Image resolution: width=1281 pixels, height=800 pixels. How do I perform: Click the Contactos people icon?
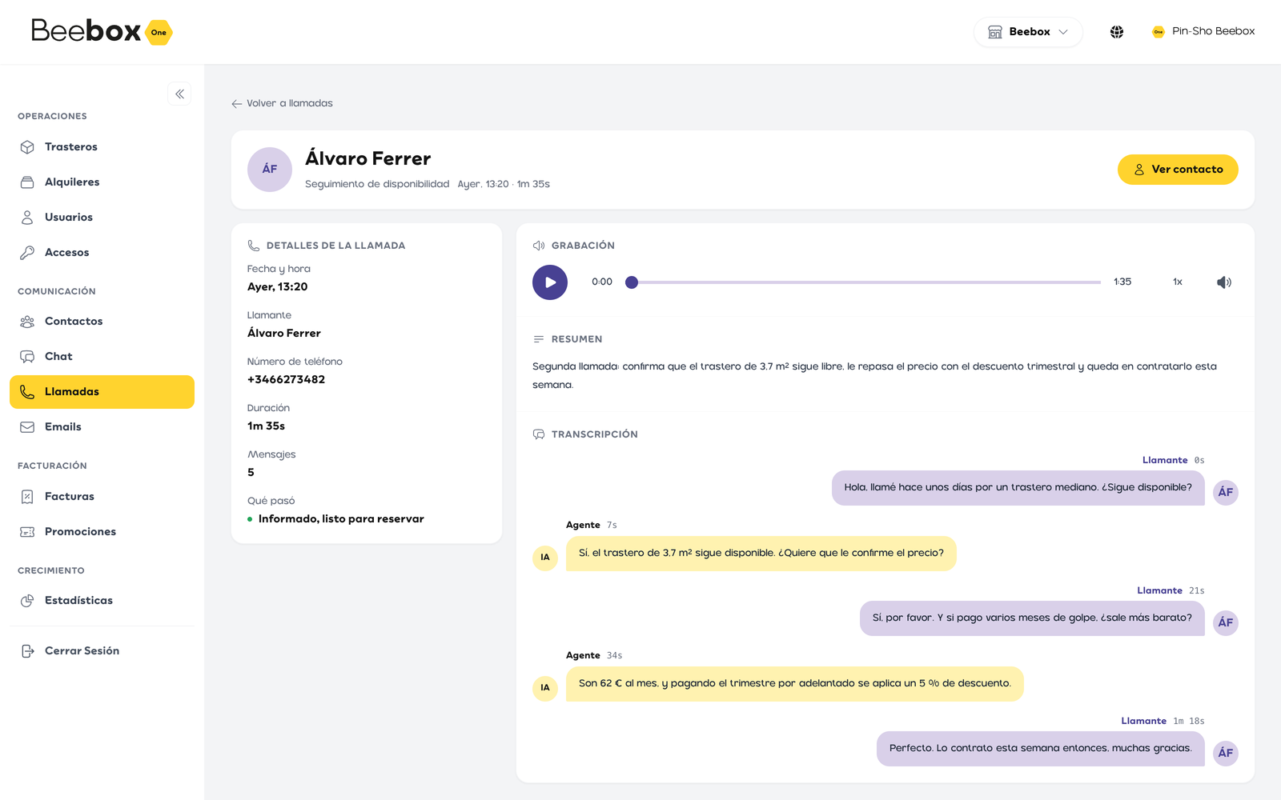coord(27,322)
